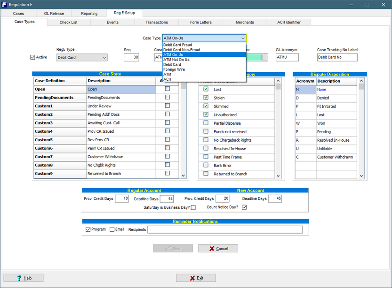Open the Form Letters tab
This screenshot has width=392, height=288.
201,22
